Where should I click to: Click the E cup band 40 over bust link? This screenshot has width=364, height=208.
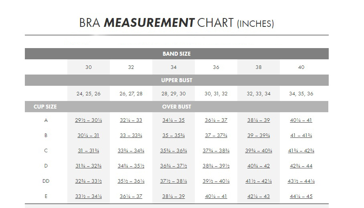coord(301,196)
